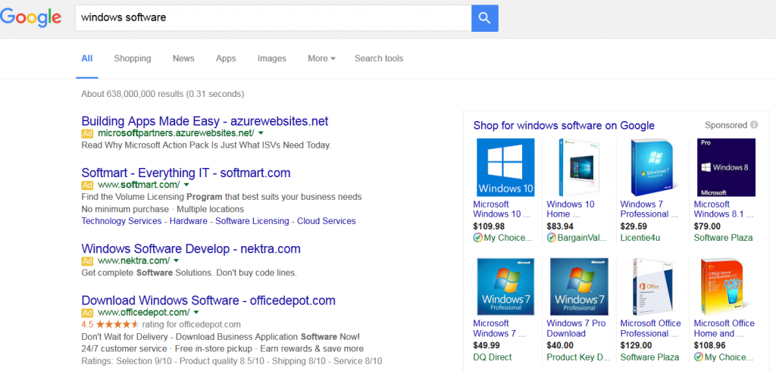The height and width of the screenshot is (371, 776).
Task: Open Shop for windows software on Google
Action: click(564, 126)
